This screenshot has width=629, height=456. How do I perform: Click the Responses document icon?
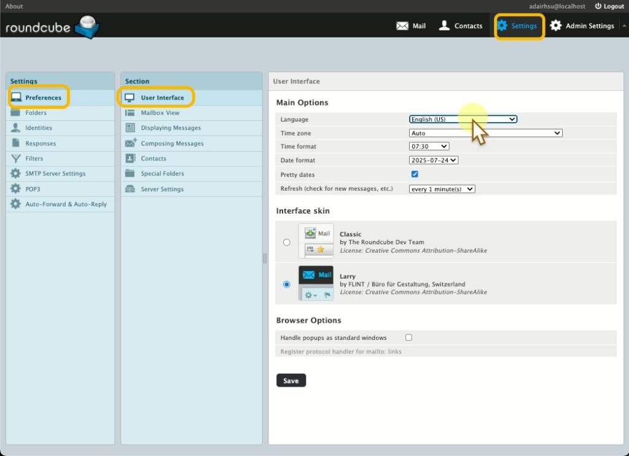(15, 142)
